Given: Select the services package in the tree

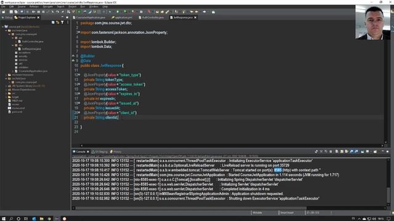Looking at the screenshot, I should tap(23, 60).
